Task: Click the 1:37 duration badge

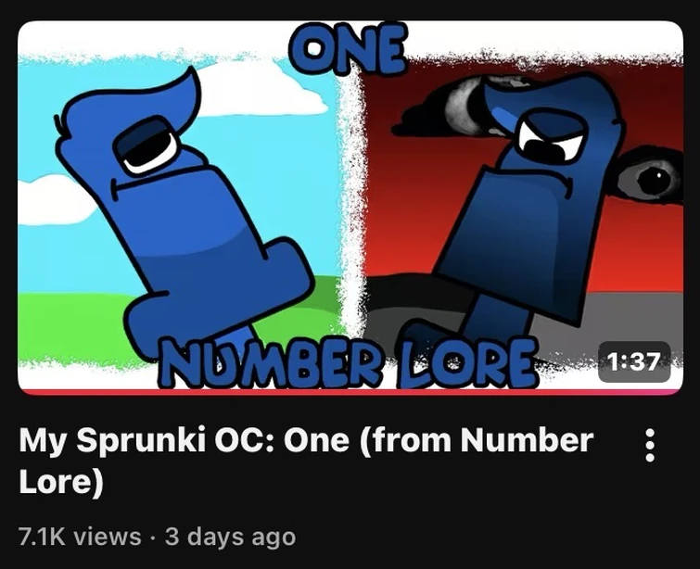Action: (x=634, y=362)
